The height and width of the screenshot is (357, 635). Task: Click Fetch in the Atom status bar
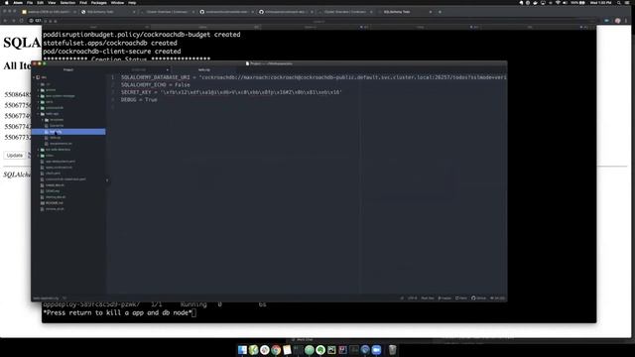tap(461, 298)
